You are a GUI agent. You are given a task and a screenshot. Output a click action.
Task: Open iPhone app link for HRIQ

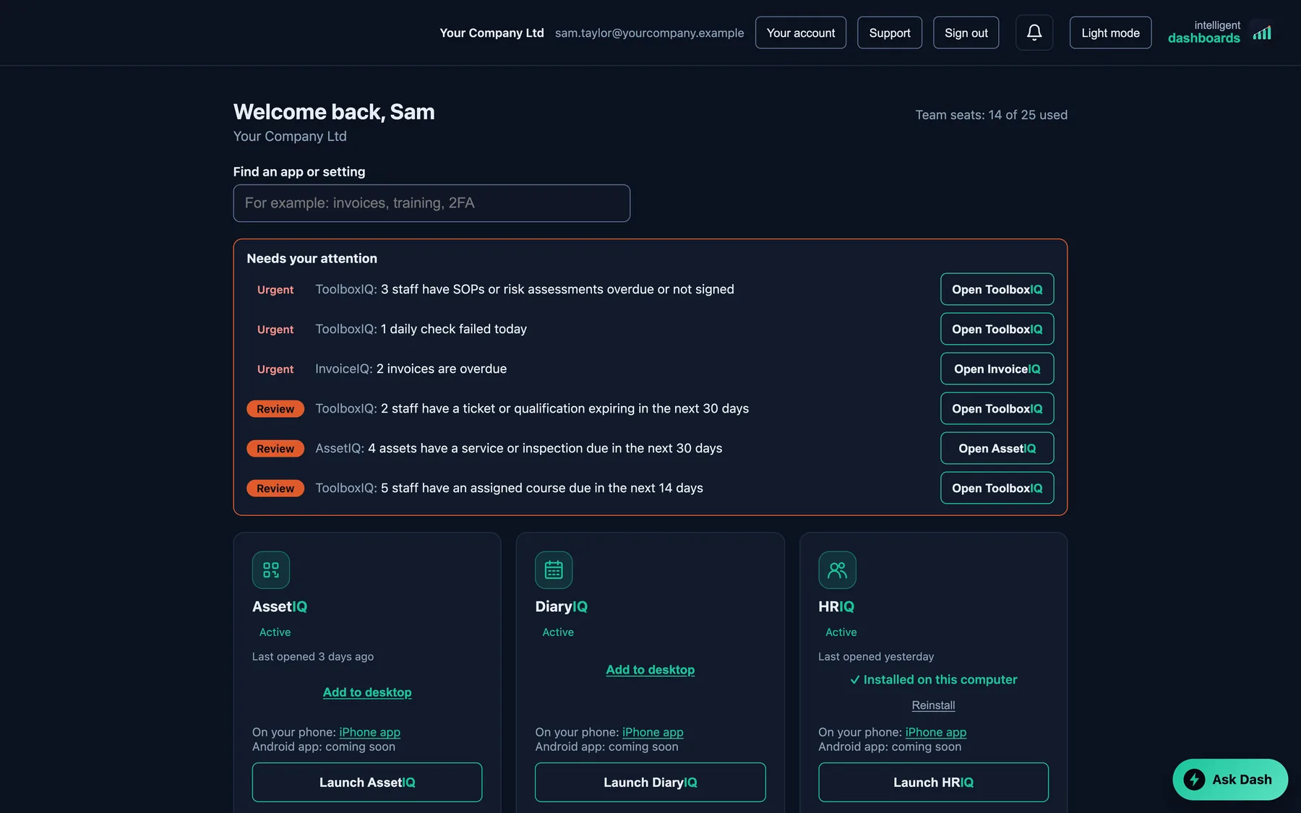point(935,732)
